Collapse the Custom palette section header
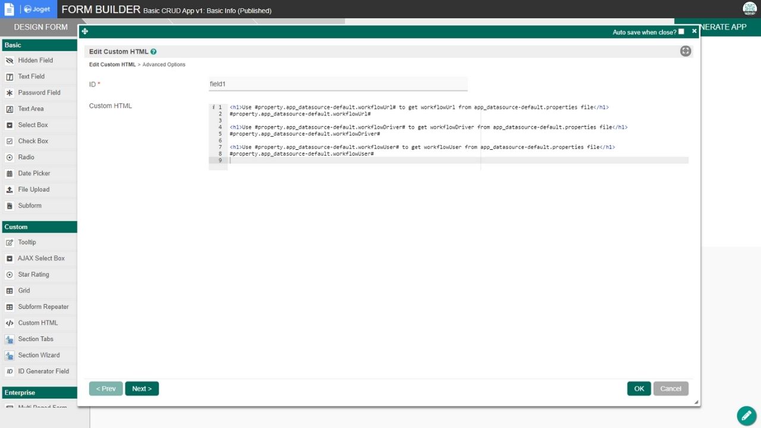Image resolution: width=761 pixels, height=428 pixels. (x=39, y=227)
